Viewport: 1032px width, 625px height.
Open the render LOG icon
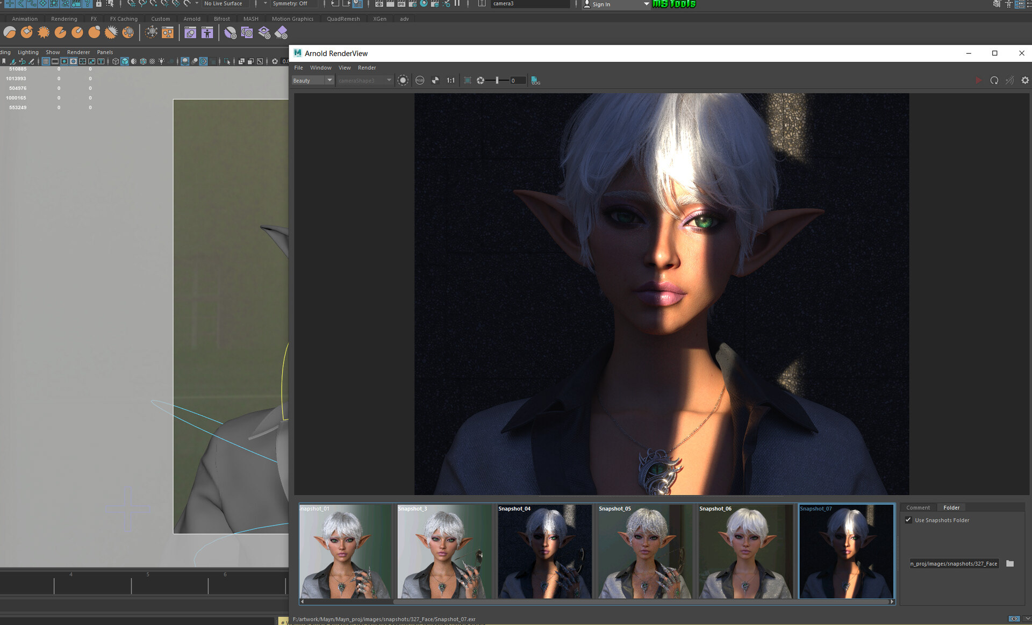click(535, 81)
